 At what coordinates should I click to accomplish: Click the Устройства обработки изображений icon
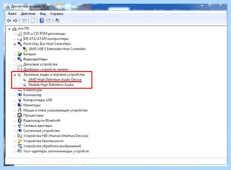coord(20,146)
